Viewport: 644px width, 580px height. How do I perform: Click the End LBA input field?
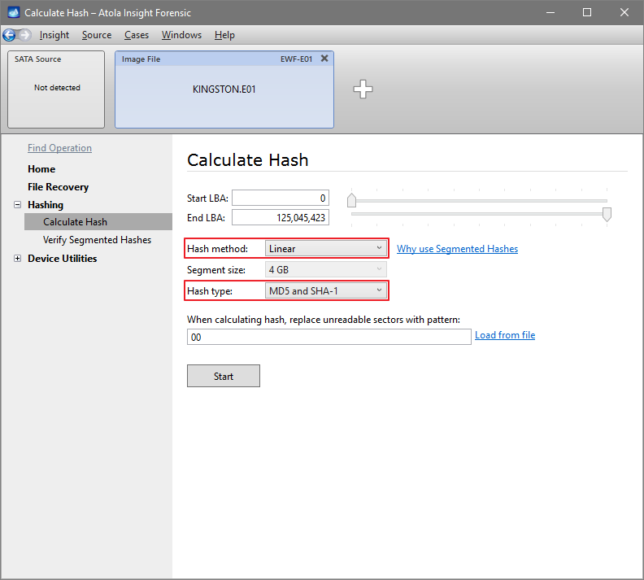coord(281,217)
